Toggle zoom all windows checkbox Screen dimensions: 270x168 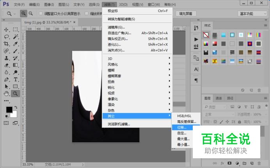(87, 13)
